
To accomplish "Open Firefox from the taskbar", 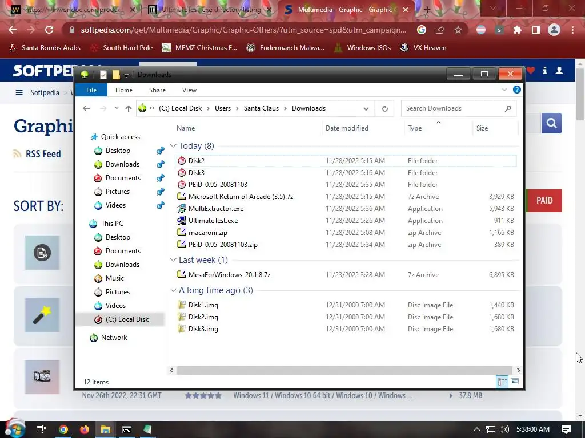I will coord(85,429).
